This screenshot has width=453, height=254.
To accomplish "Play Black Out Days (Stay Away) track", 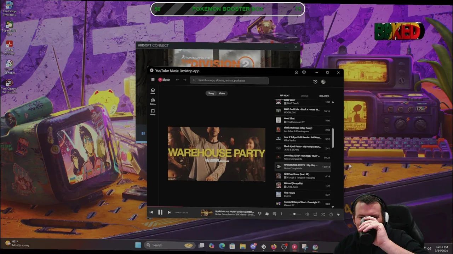I will [303, 130].
